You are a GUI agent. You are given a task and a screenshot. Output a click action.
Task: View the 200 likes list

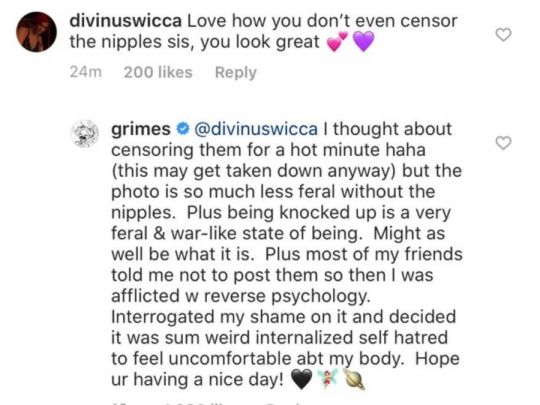(x=158, y=72)
